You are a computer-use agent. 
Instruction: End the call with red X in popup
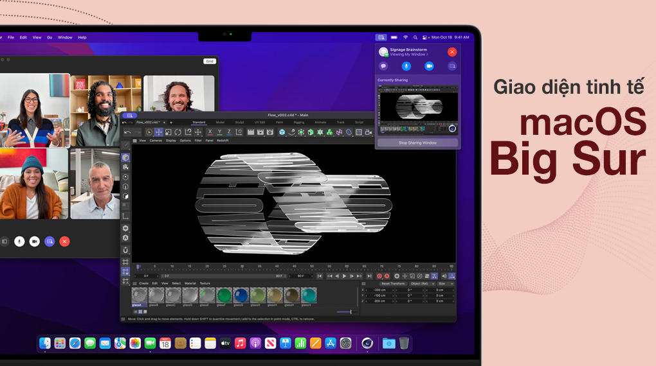point(452,52)
